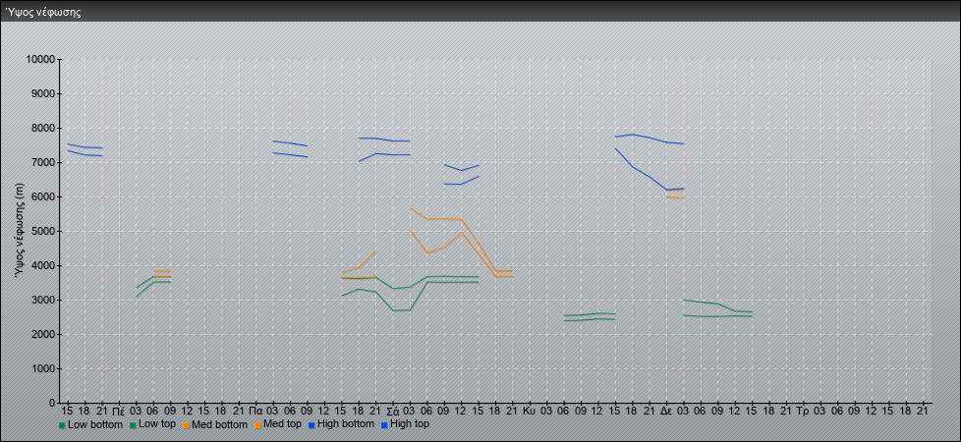Click the 3000 value on the y-axis
The width and height of the screenshot is (961, 442).
tap(43, 300)
